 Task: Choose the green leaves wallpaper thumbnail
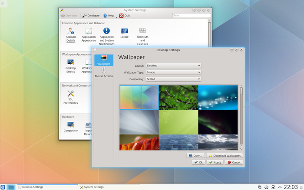point(178,97)
